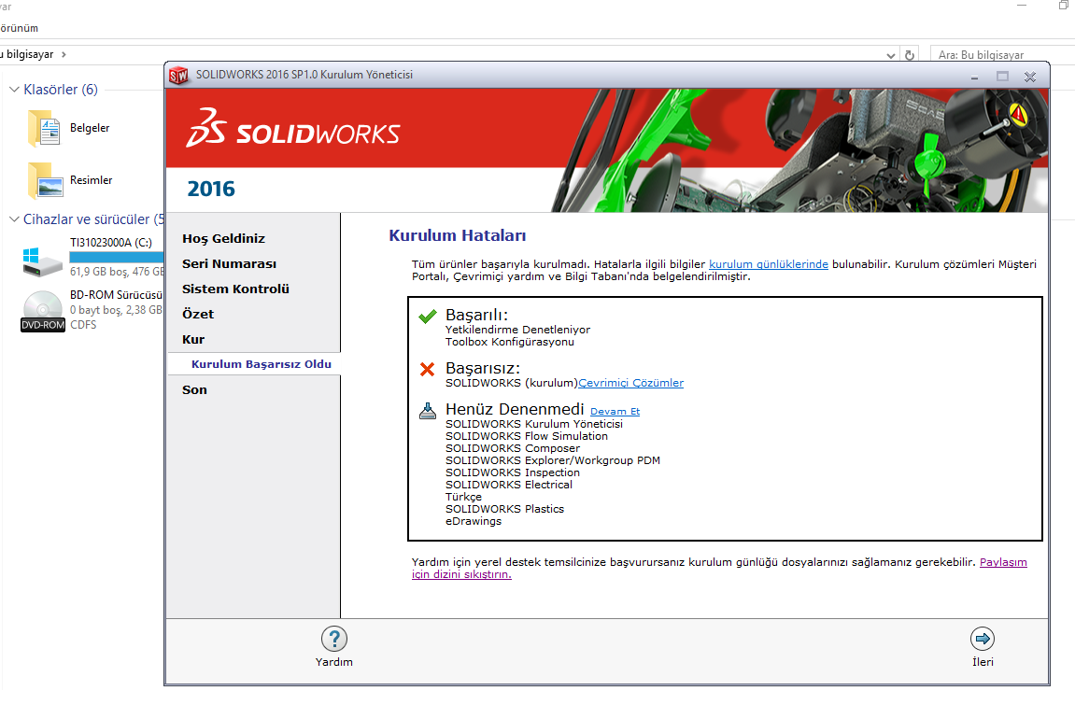
Task: Click Kurulum Hataları heading
Action: click(x=458, y=235)
